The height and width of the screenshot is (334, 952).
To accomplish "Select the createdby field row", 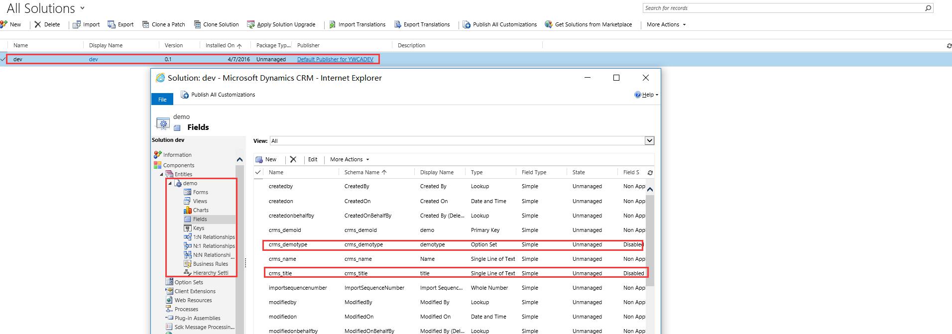I will pos(450,186).
